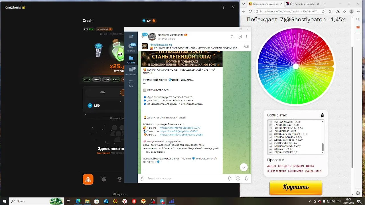The width and height of the screenshot is (365, 205).
Task: Expand the browser tab search dropdown
Action: [x=243, y=4]
